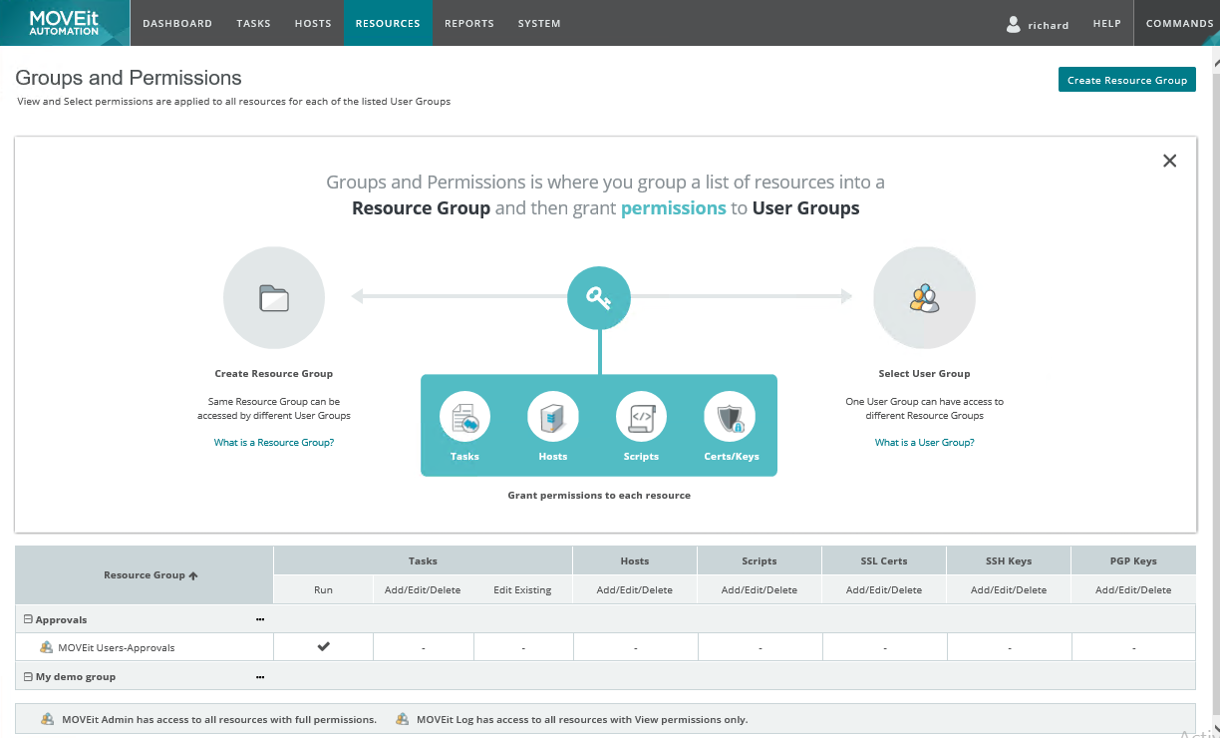Open the Reports menu
The image size is (1220, 738).
469,23
